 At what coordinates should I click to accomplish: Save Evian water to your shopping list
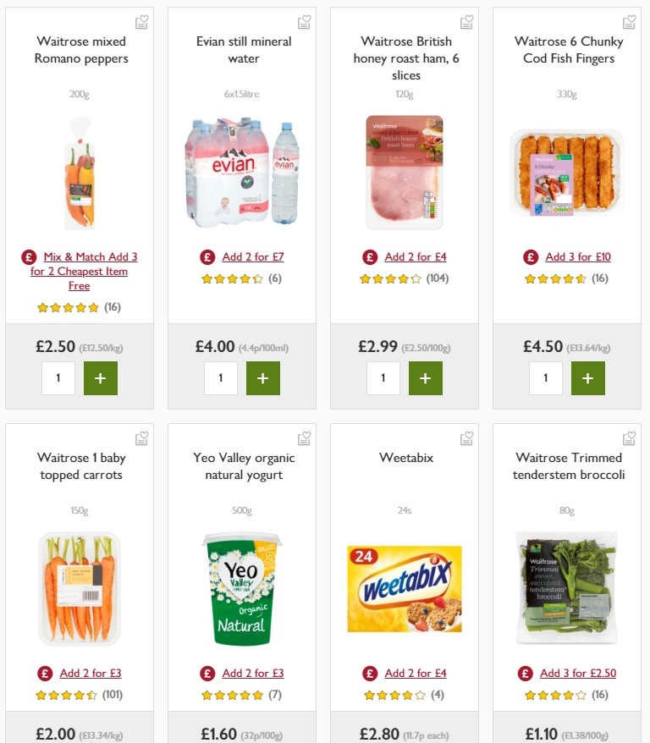coord(304,21)
